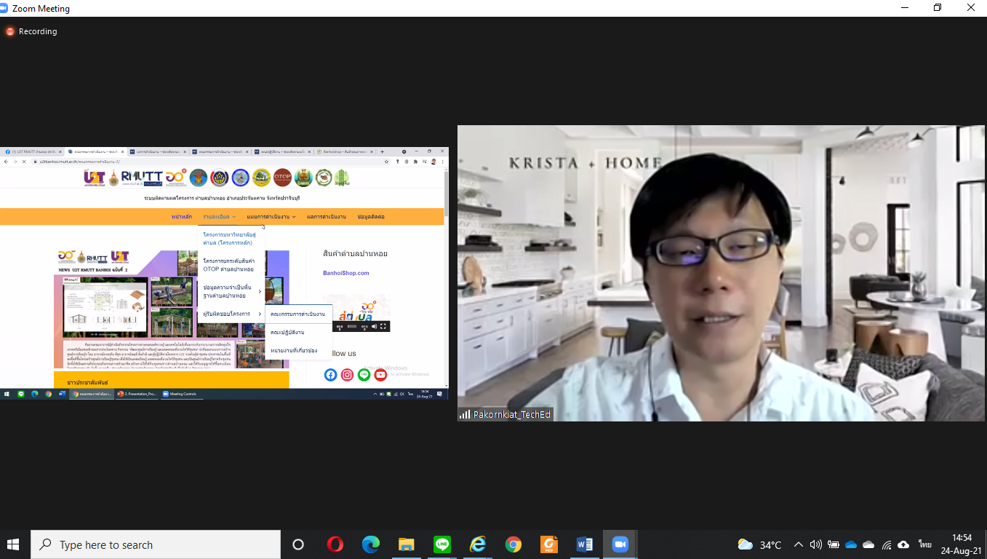
Task: Open Opera browser from the taskbar
Action: [335, 544]
